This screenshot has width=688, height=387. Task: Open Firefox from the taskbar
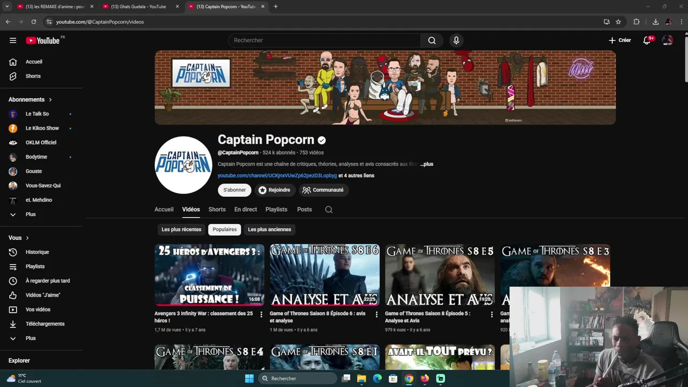(425, 378)
